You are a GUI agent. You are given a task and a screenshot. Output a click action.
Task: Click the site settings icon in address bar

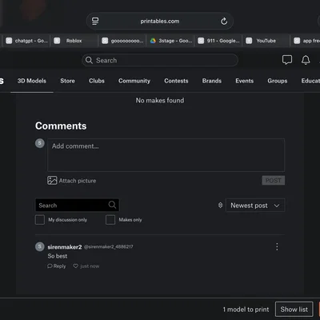[95, 21]
